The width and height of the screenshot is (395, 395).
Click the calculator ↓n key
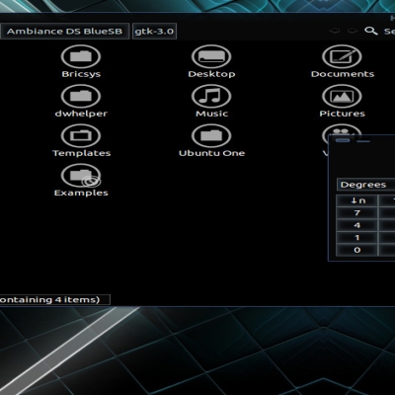356,200
